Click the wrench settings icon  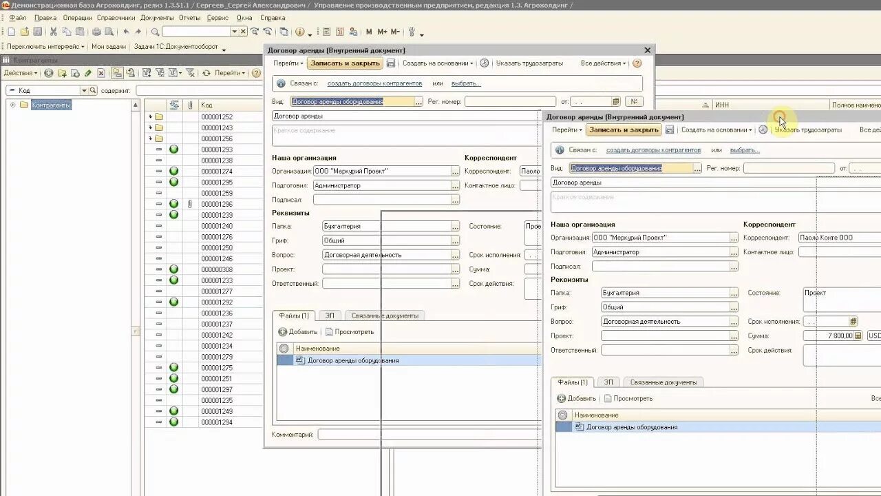pyautogui.click(x=412, y=32)
